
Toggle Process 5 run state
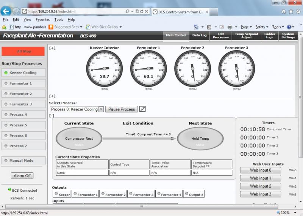[23, 125]
